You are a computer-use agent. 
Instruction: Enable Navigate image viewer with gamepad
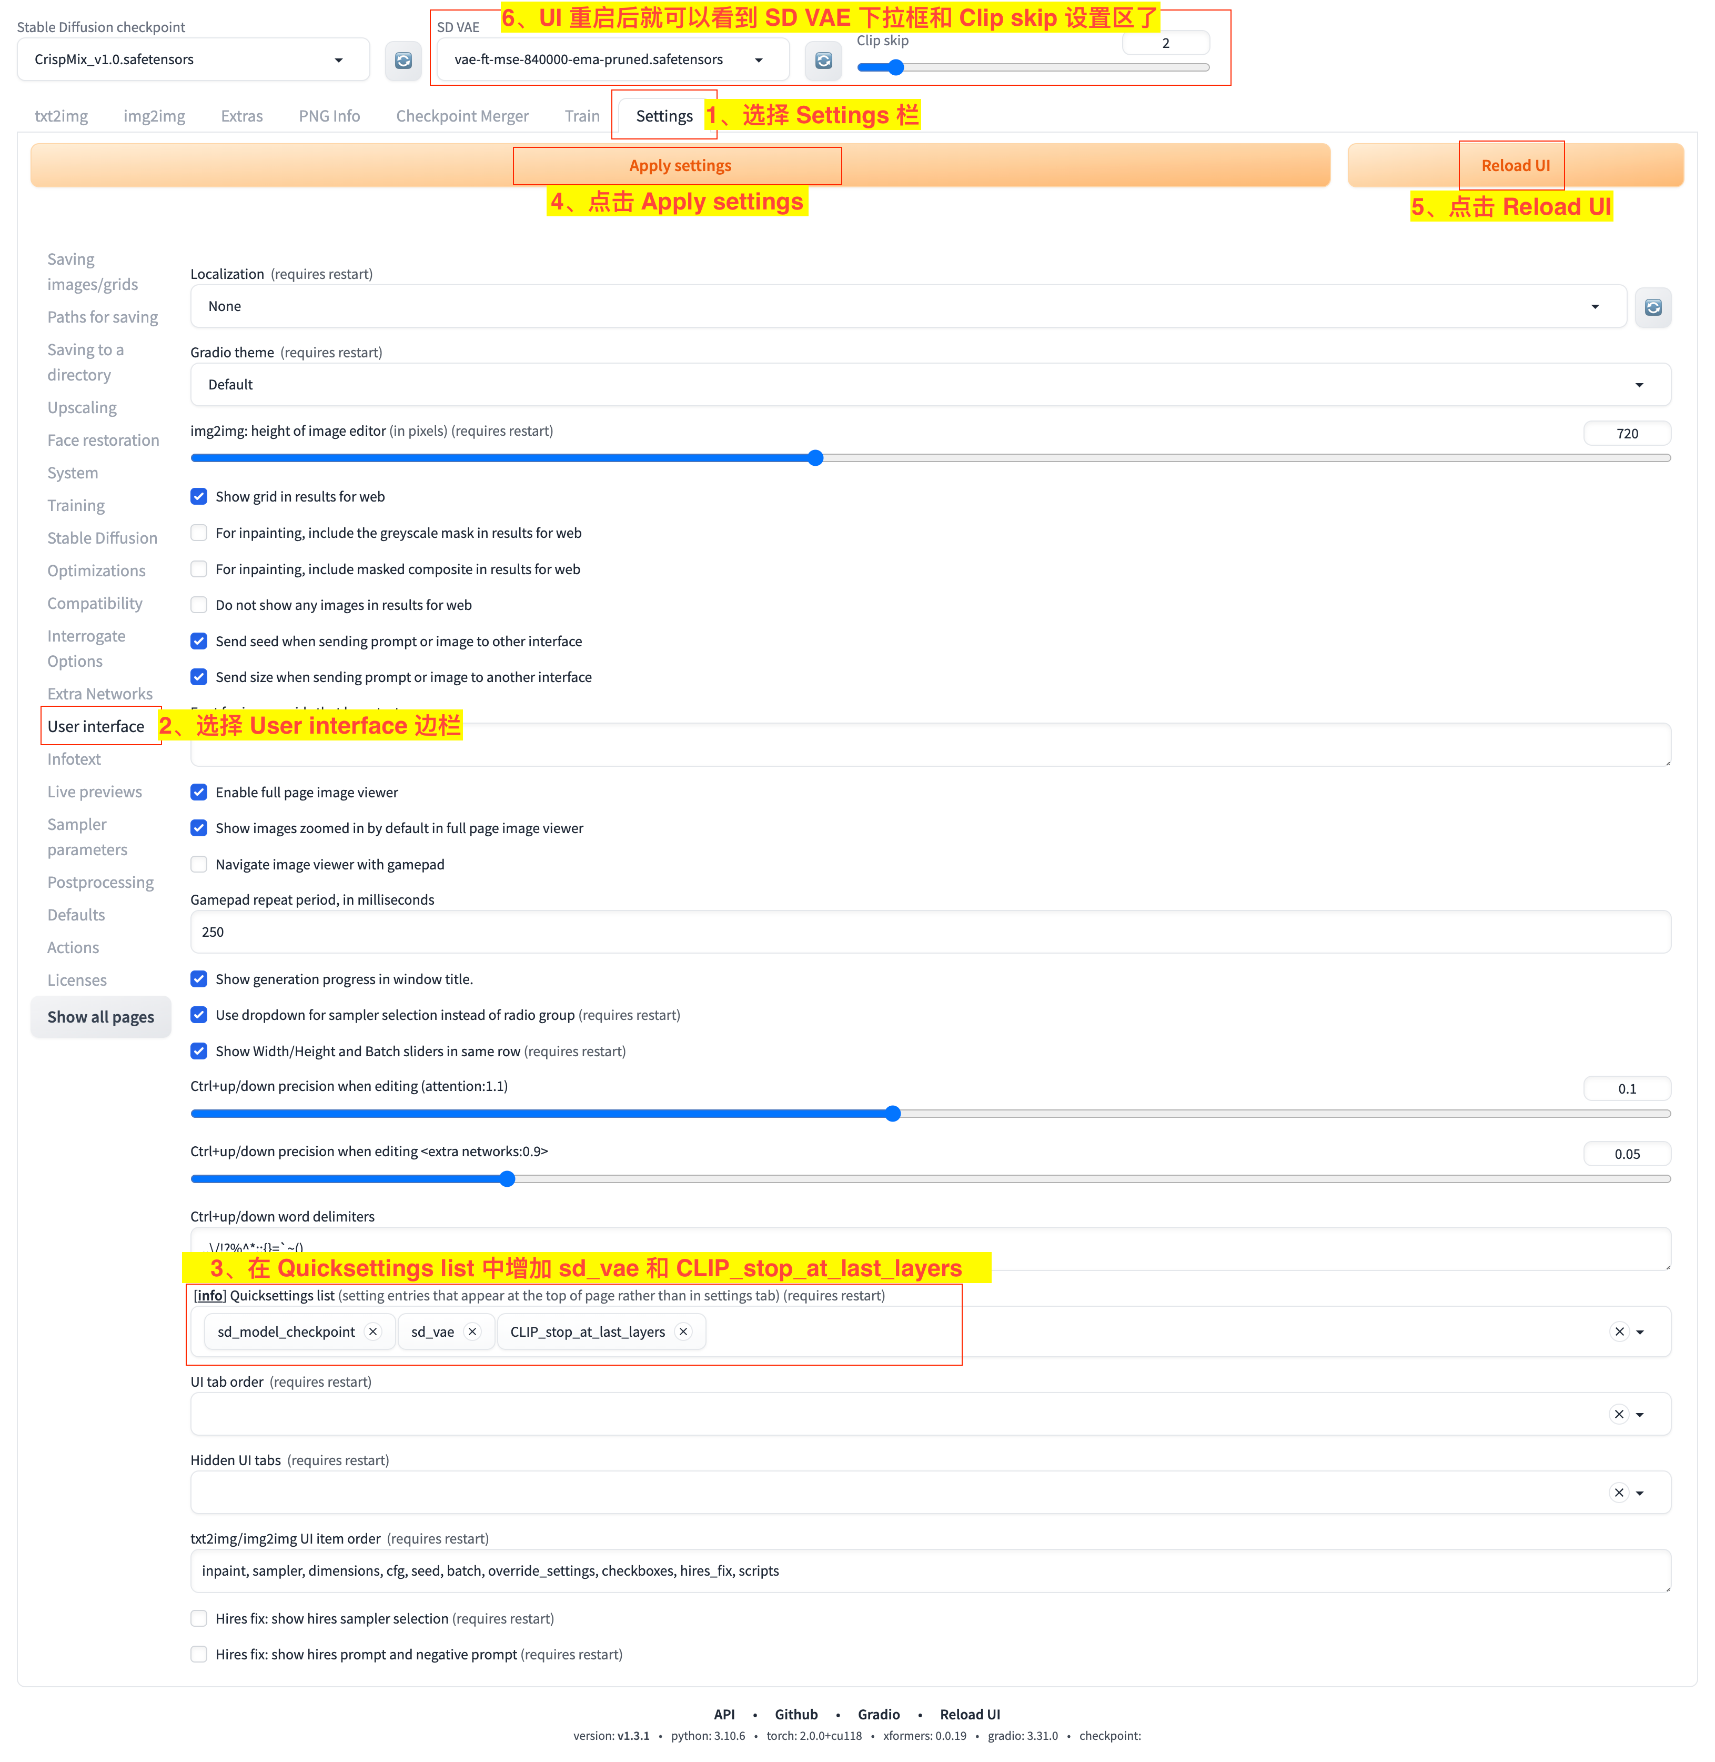[x=199, y=864]
